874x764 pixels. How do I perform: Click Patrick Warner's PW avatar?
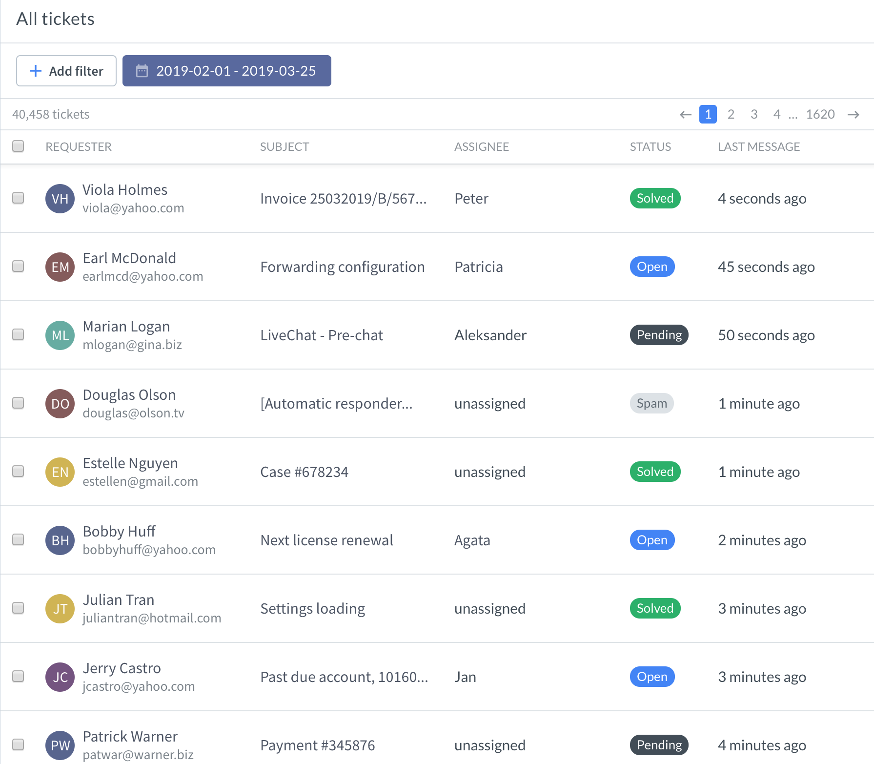60,745
